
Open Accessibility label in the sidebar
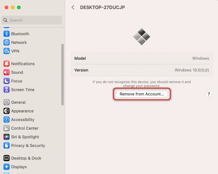point(23,119)
